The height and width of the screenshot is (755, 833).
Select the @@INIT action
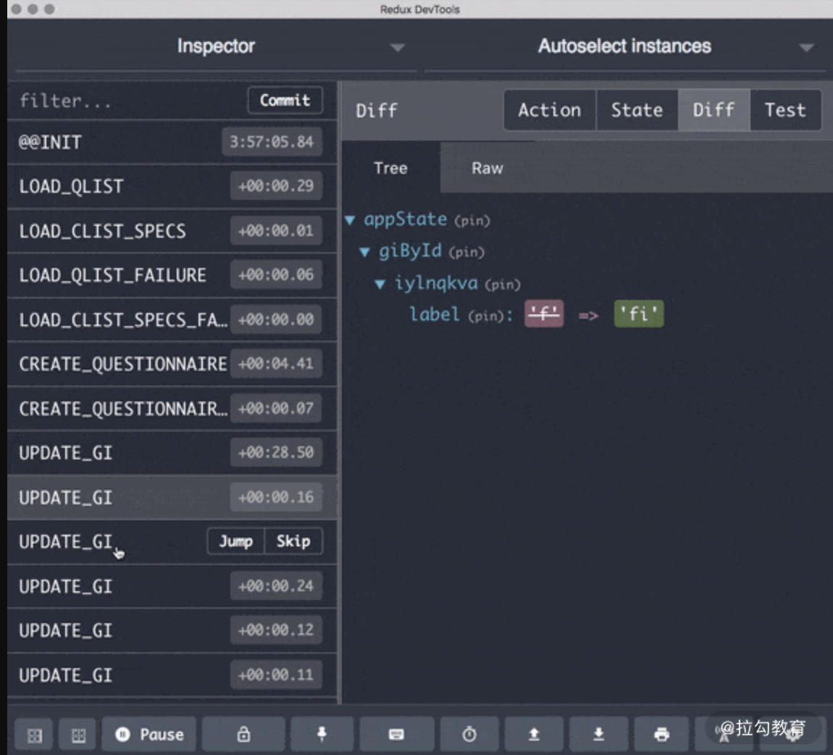tap(172, 142)
